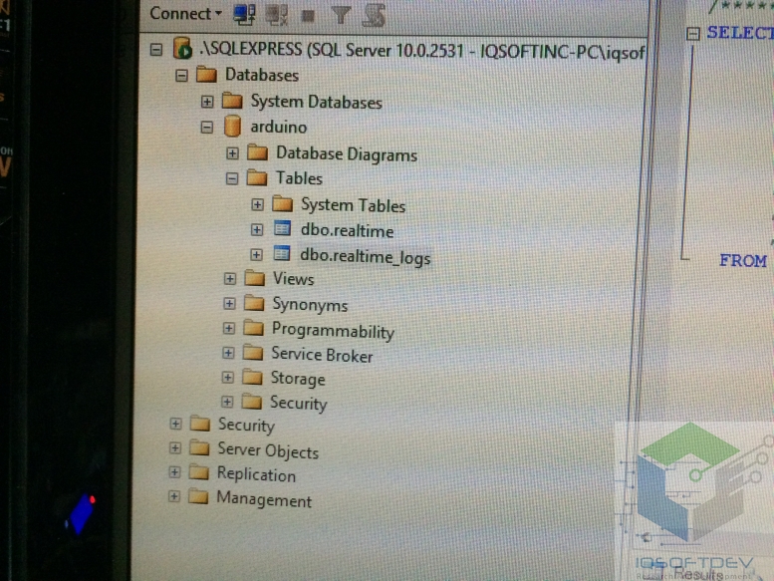774x581 pixels.
Task: Collapse the Tables folder
Action: 232,178
